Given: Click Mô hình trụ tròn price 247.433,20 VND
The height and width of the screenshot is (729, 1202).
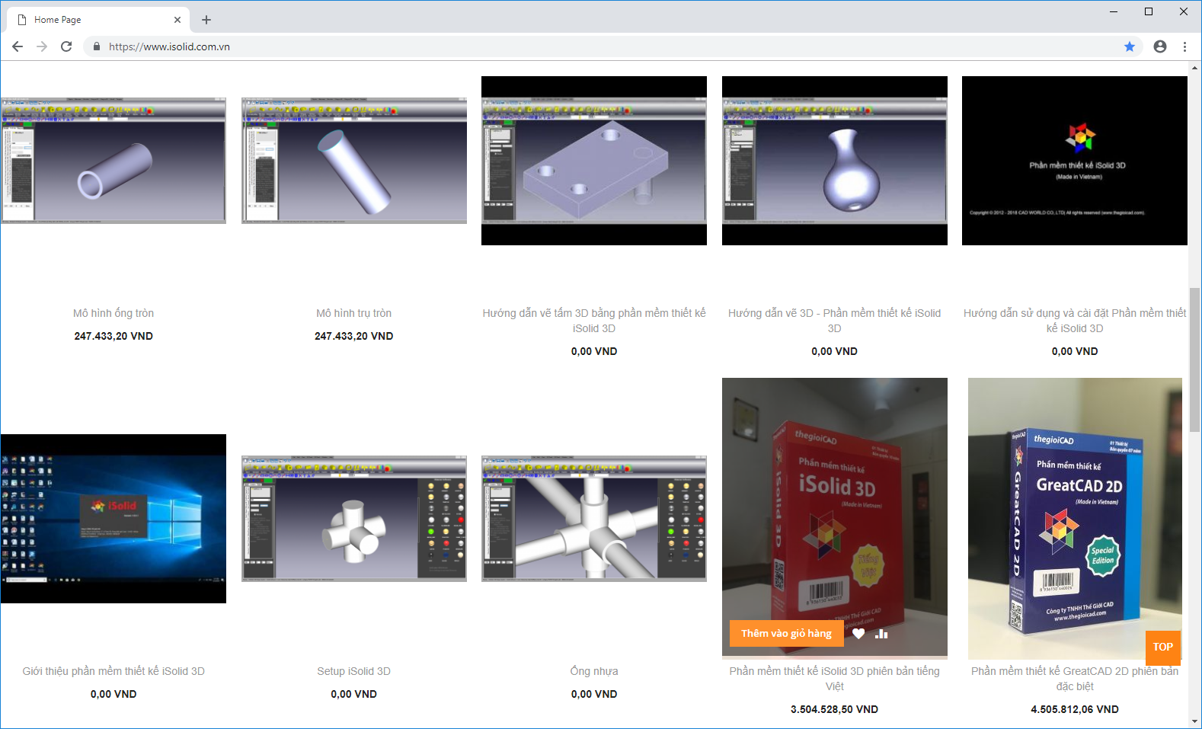Looking at the screenshot, I should [x=354, y=336].
